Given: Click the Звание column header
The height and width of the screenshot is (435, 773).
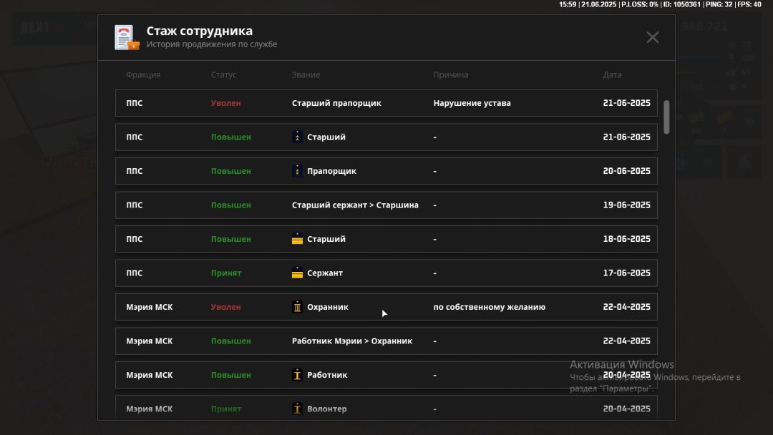Looking at the screenshot, I should coord(306,75).
